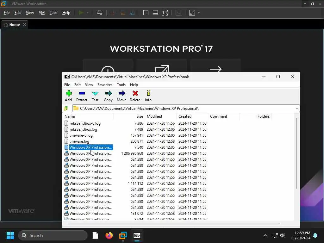Open the 7-Zip View menu
The height and width of the screenshot is (243, 324).
(x=89, y=85)
